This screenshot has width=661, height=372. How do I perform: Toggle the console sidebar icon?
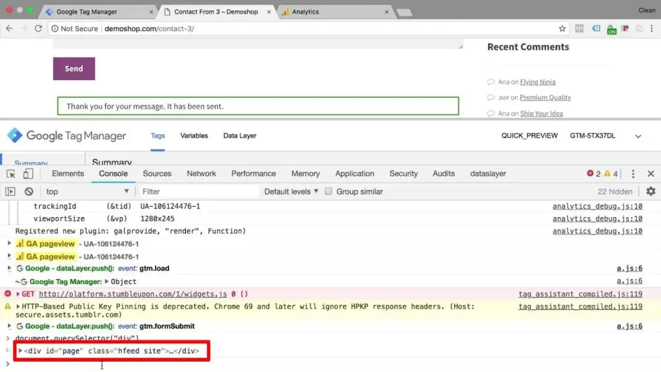9,191
